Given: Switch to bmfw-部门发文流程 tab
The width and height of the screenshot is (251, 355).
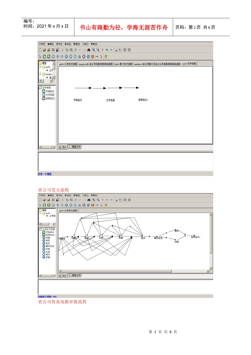Looking at the screenshot, I should coord(123,64).
